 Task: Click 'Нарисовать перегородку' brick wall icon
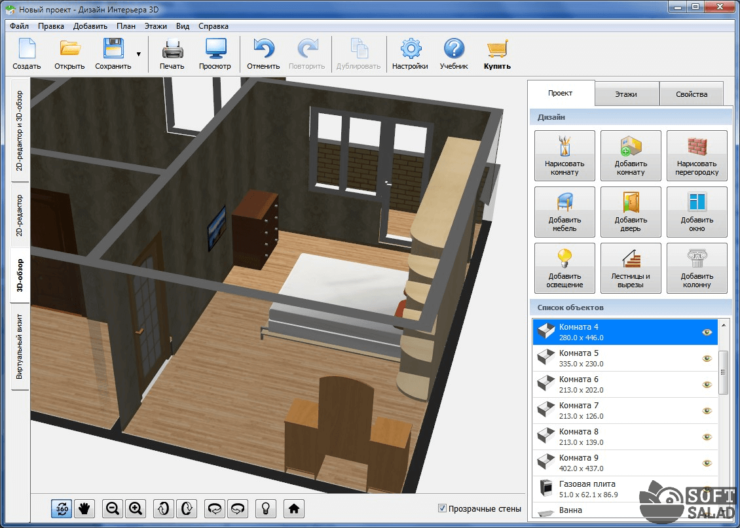[696, 156]
